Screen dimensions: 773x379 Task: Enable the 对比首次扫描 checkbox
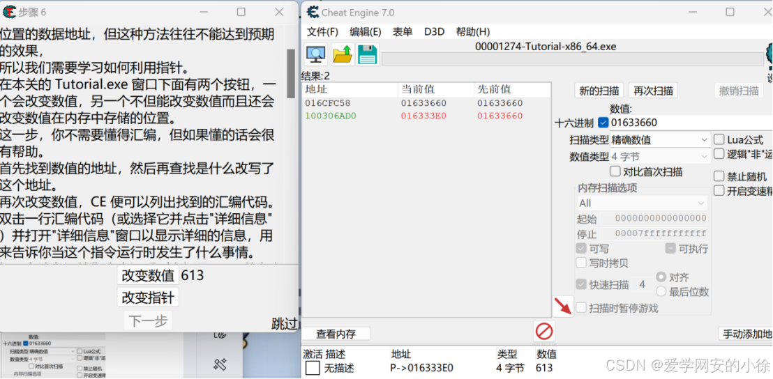pyautogui.click(x=615, y=172)
